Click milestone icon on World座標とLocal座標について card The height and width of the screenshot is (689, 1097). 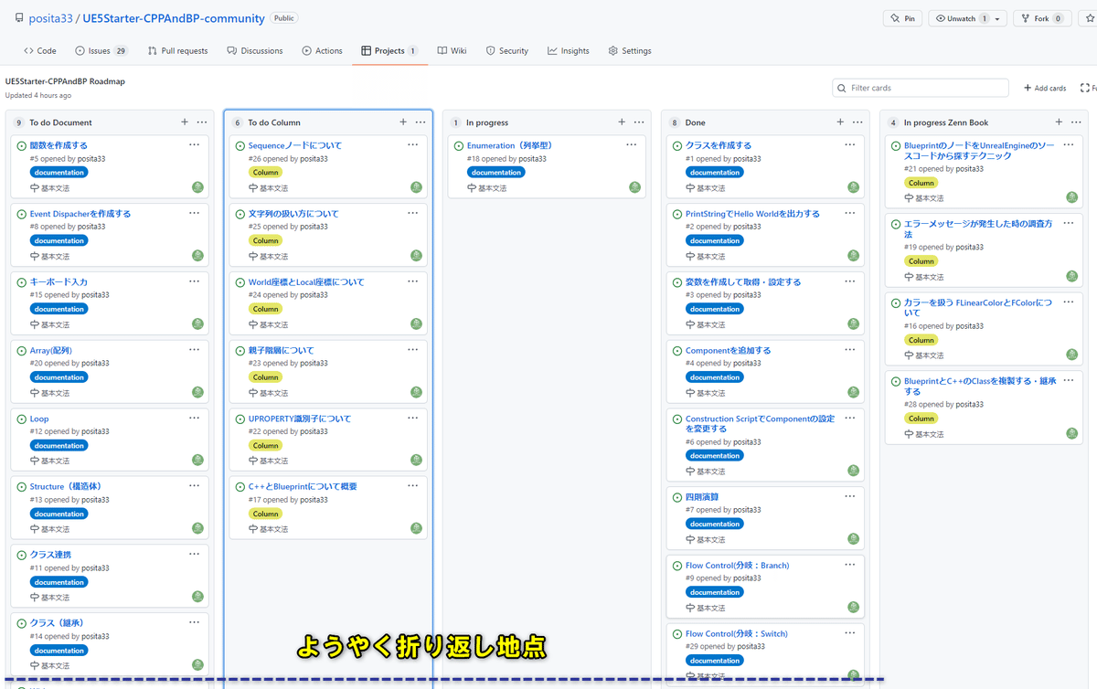click(x=253, y=324)
